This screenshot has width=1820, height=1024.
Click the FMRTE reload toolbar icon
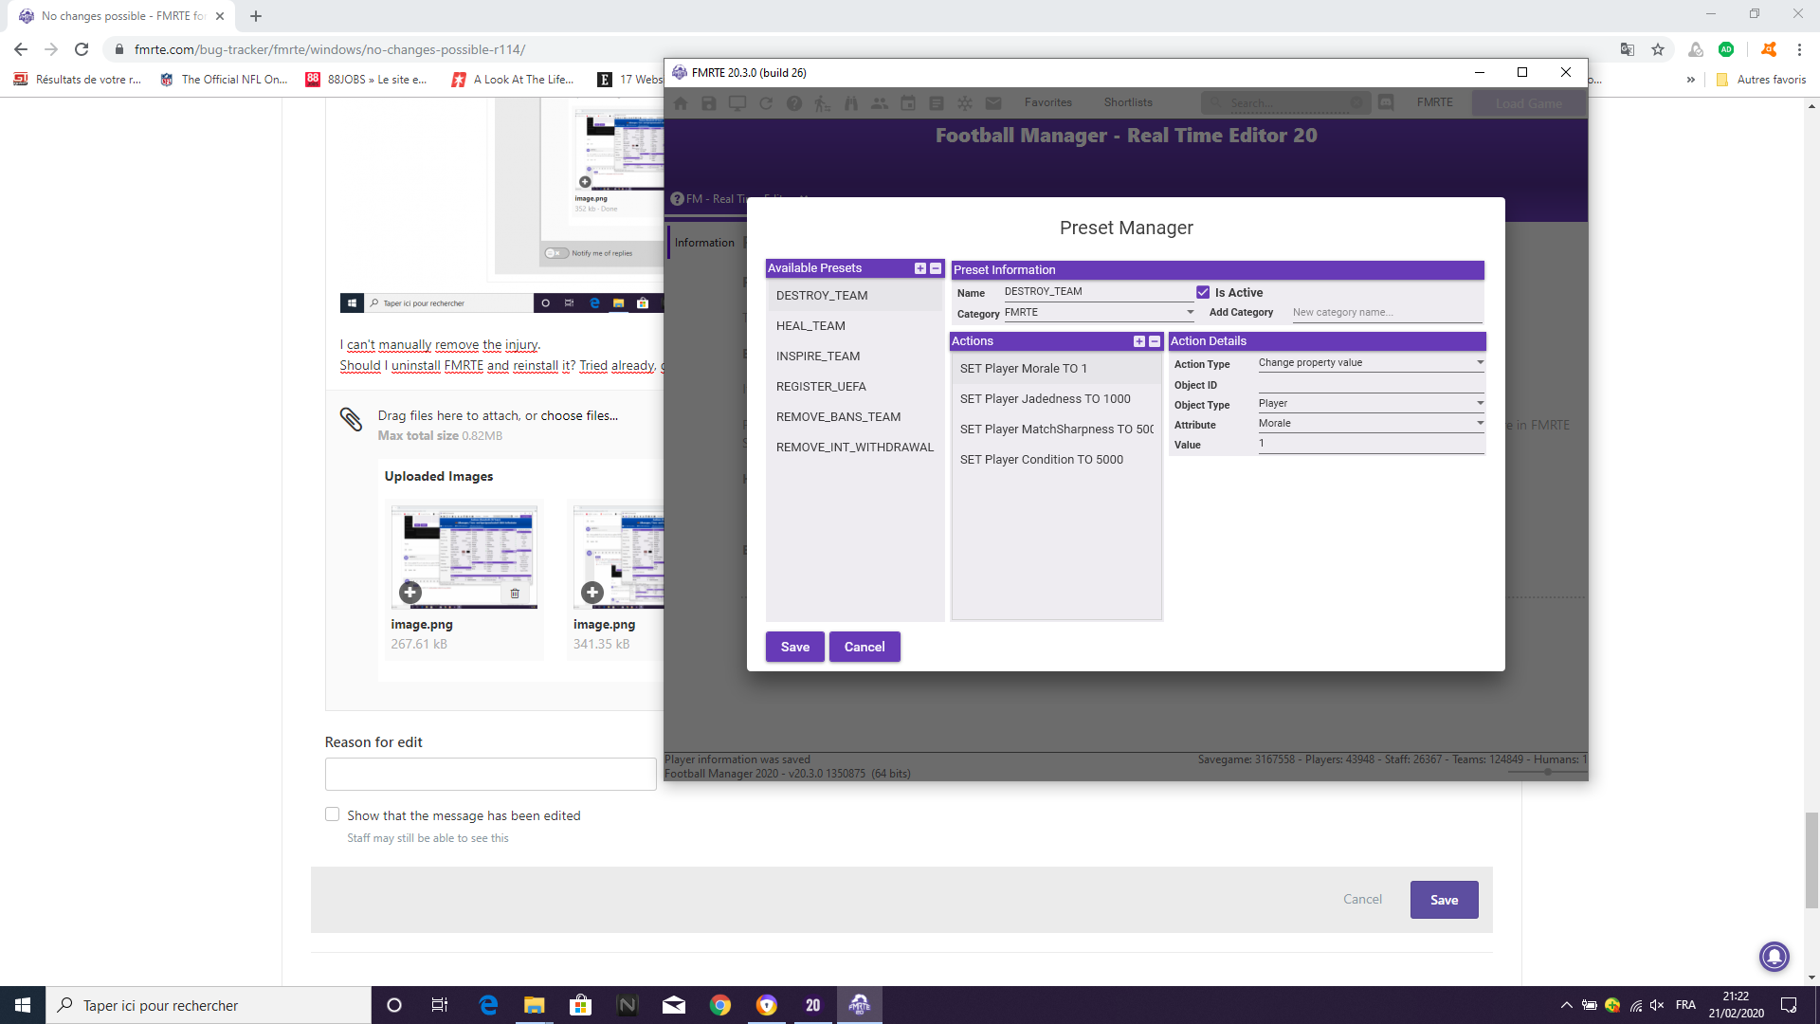click(x=766, y=102)
